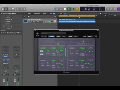Click the red Record button
This screenshot has height=90, width=120.
73,9
